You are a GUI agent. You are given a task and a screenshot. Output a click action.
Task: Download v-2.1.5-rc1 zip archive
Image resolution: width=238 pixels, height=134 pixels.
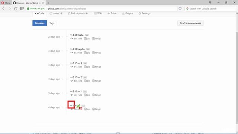point(87,95)
